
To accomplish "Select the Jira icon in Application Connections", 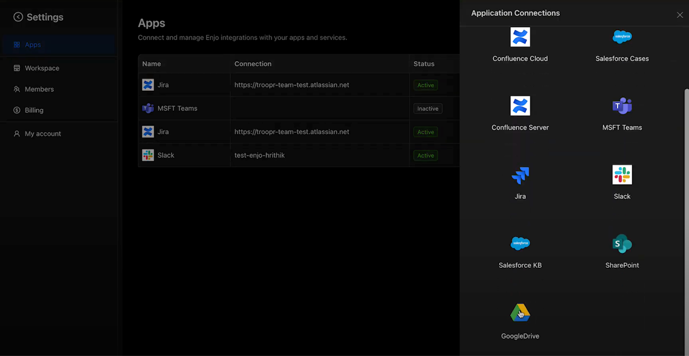I will [x=520, y=175].
